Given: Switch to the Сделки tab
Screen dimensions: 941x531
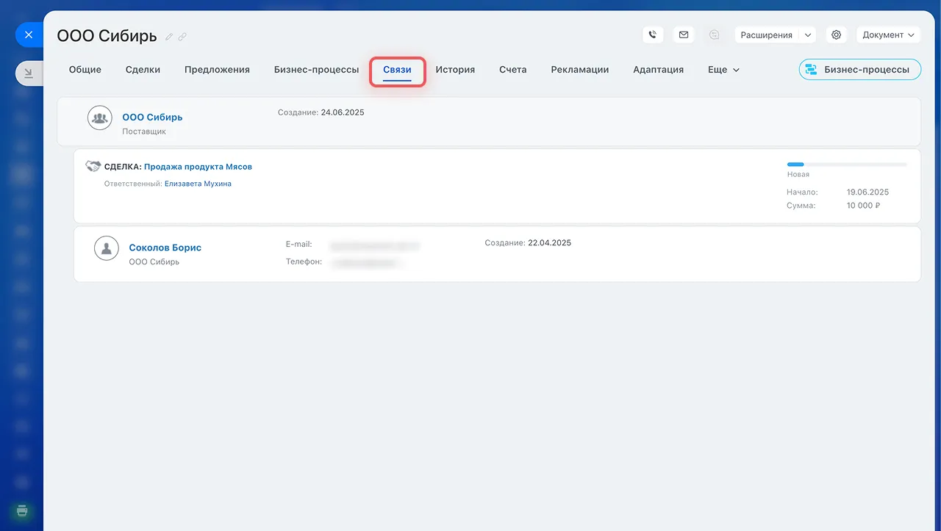Looking at the screenshot, I should click(x=143, y=70).
